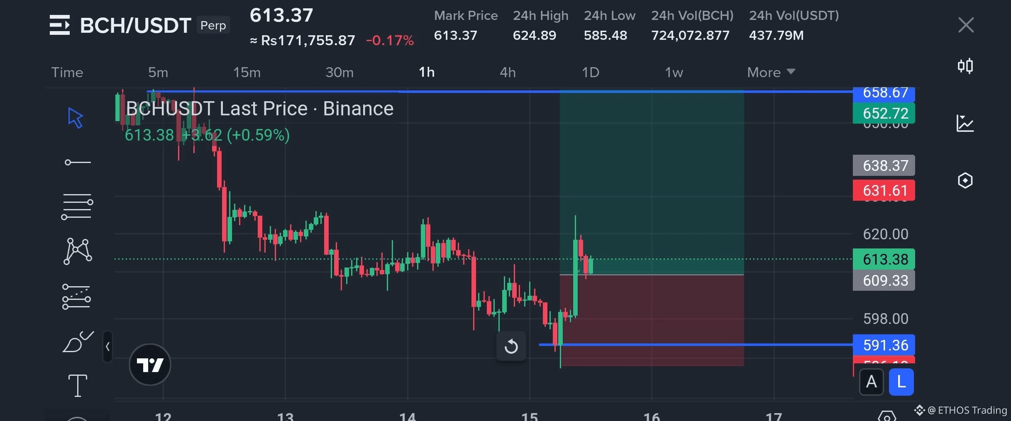Click the TradingView logo watermark
Screen dimensions: 1011x421
(x=150, y=364)
